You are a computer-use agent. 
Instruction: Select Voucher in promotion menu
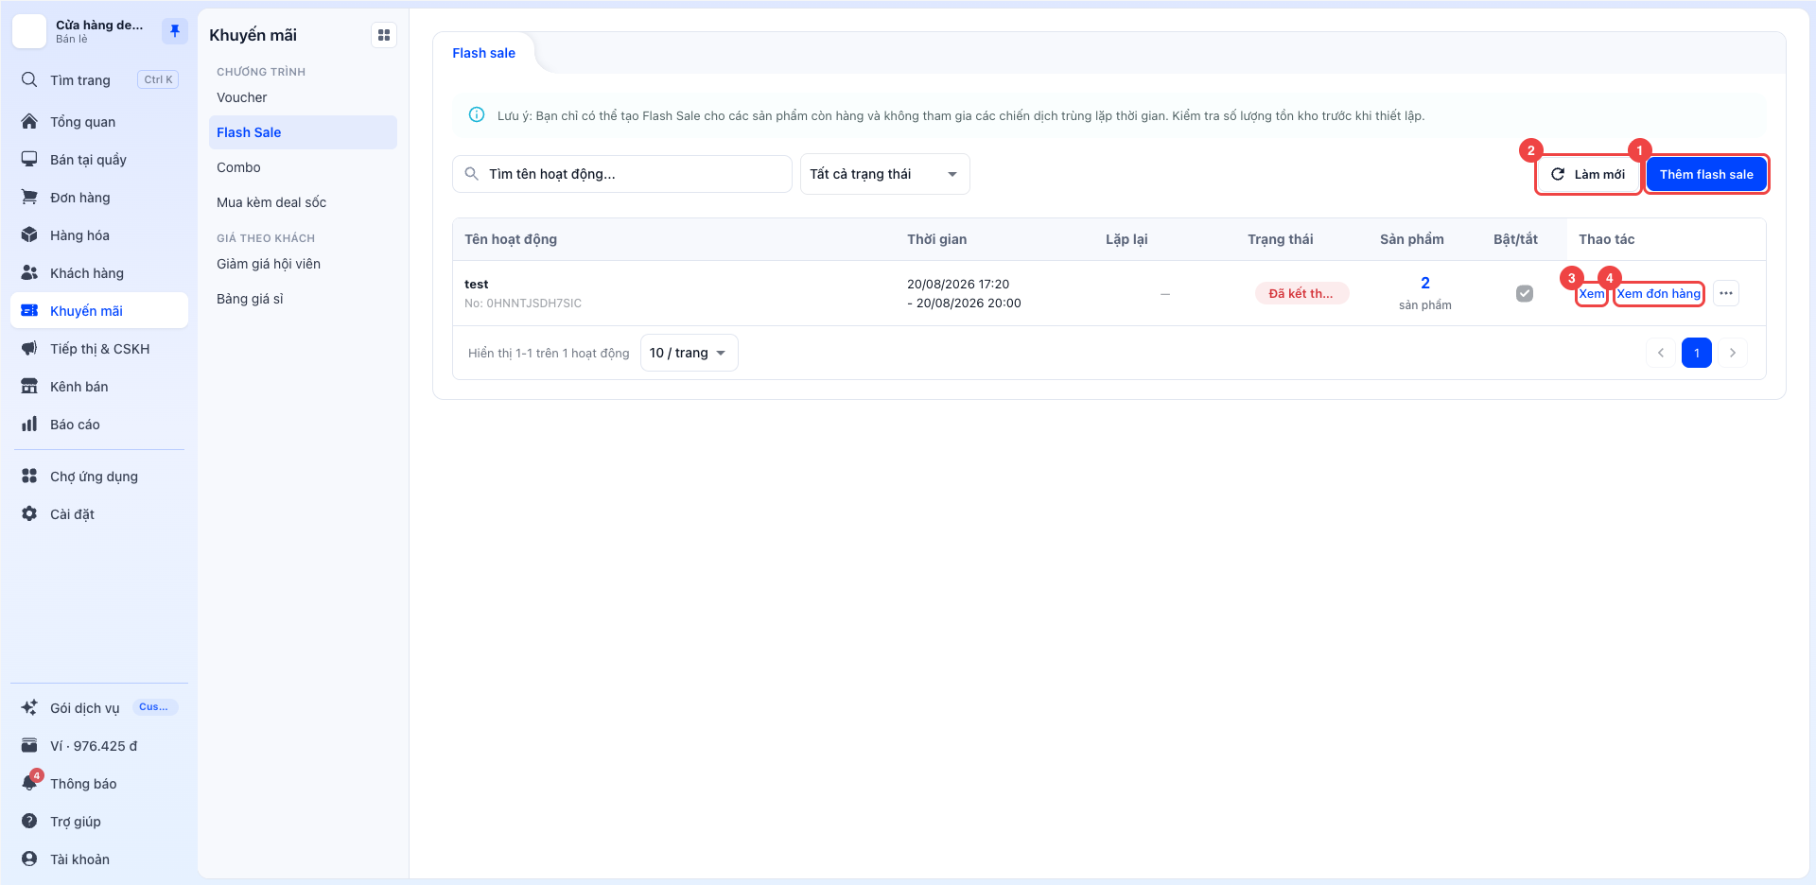click(303, 97)
